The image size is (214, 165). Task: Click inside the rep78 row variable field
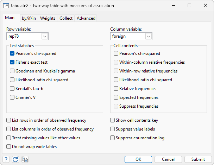coord(24,36)
